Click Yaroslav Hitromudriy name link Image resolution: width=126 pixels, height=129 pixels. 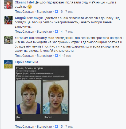(31, 38)
